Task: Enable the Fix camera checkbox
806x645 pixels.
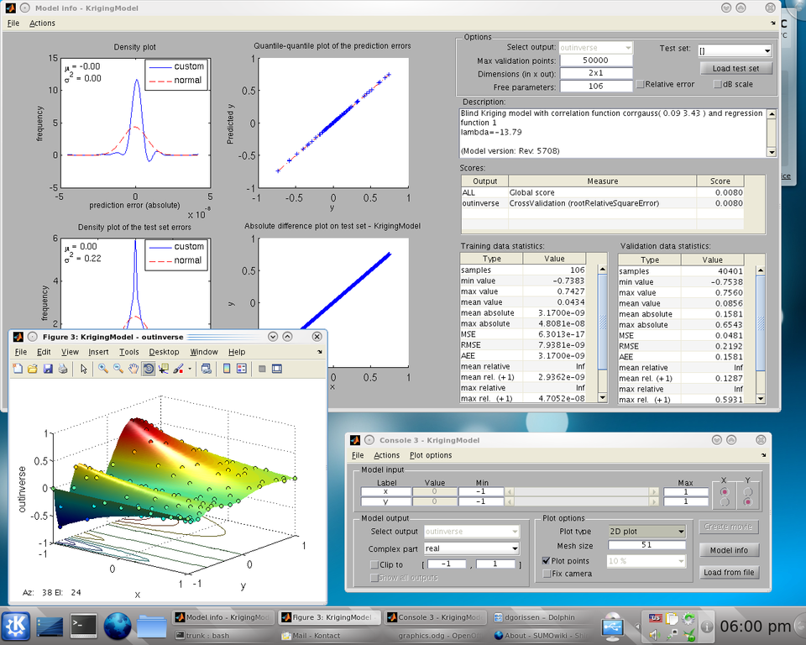Action: click(547, 574)
